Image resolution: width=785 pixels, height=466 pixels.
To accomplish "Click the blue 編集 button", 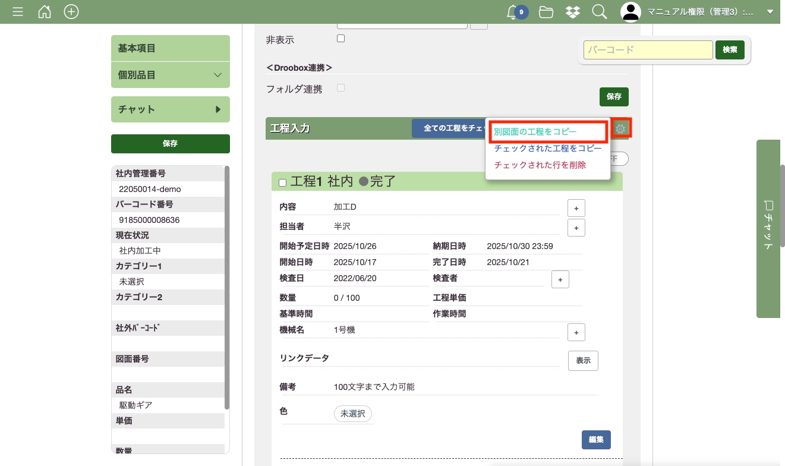I will 596,440.
